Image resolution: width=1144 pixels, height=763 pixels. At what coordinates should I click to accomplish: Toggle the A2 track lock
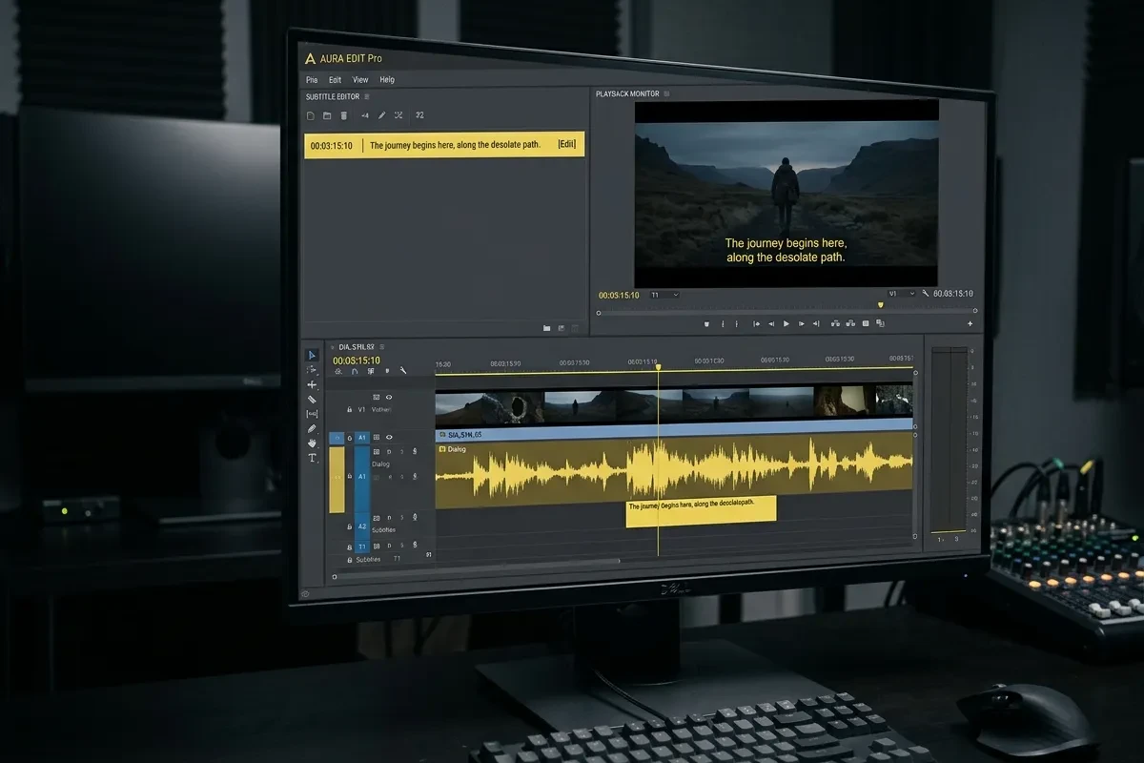click(x=350, y=526)
